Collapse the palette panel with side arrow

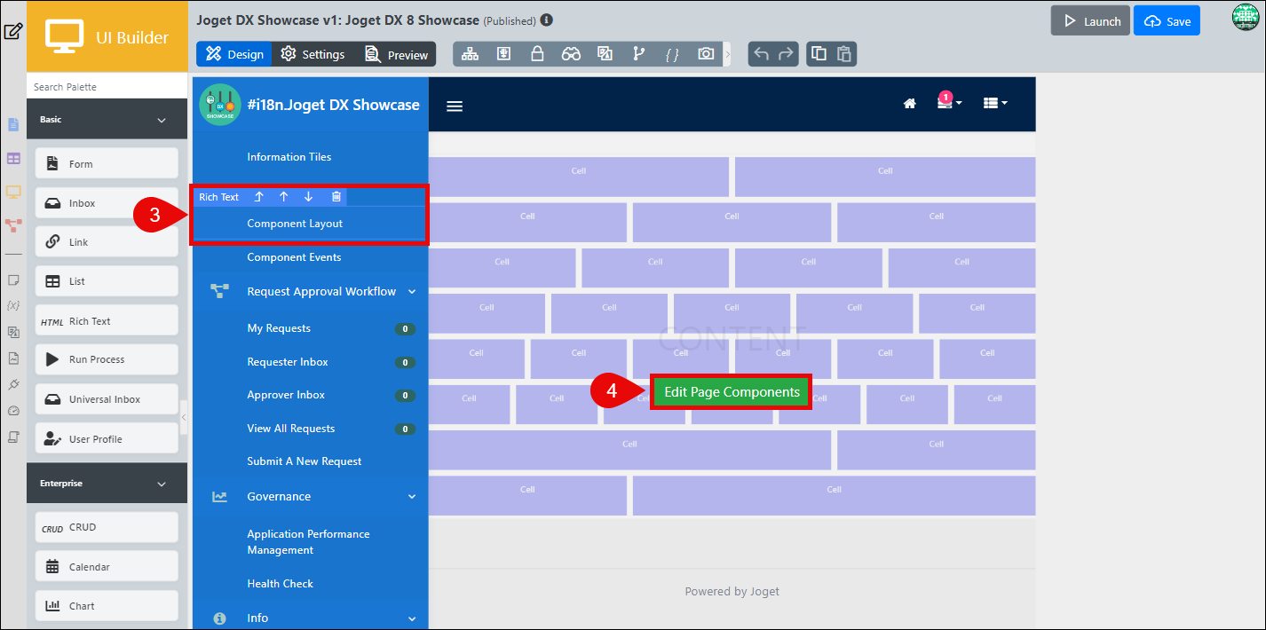pyautogui.click(x=184, y=416)
